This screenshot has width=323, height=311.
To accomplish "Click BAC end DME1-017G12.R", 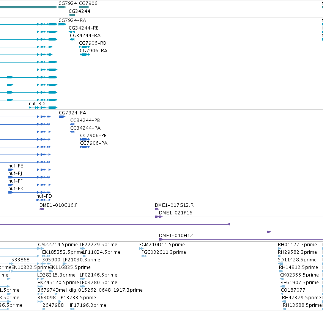I will point(157,209).
